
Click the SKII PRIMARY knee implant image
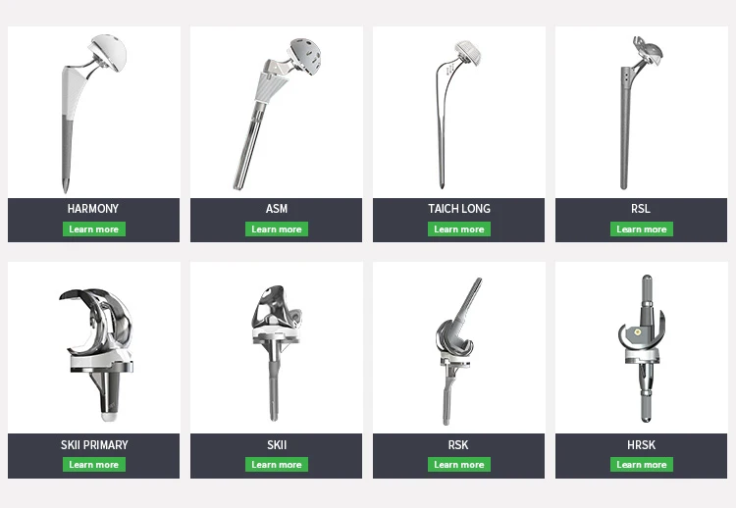click(x=97, y=354)
